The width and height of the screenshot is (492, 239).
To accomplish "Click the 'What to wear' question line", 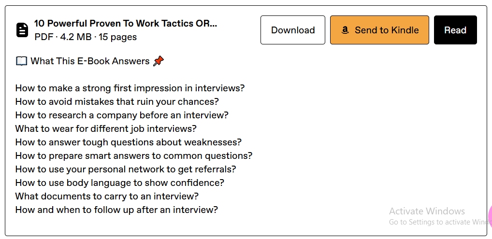I will point(106,128).
